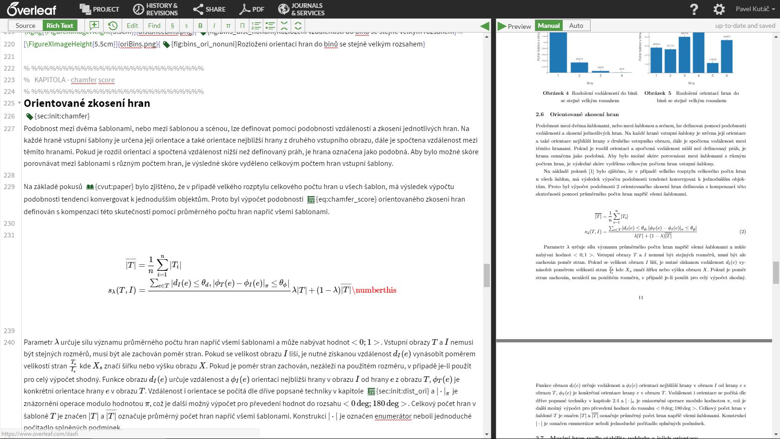Screen dimensions: 780x439
Task: Open the PDF download menu
Action: [252, 9]
